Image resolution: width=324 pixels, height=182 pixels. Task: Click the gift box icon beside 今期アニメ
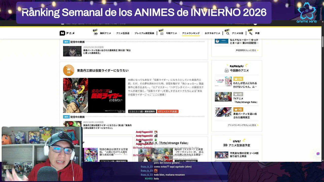click(x=162, y=33)
